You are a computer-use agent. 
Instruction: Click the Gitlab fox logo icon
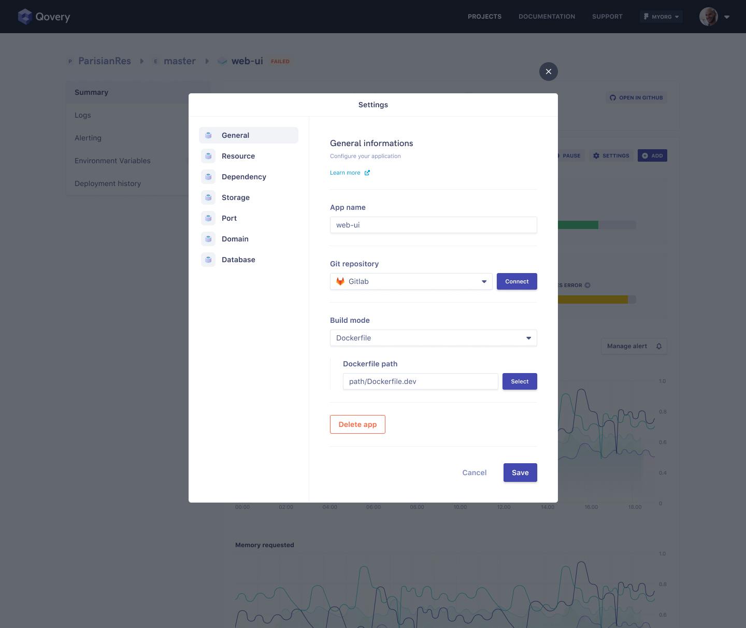point(340,281)
